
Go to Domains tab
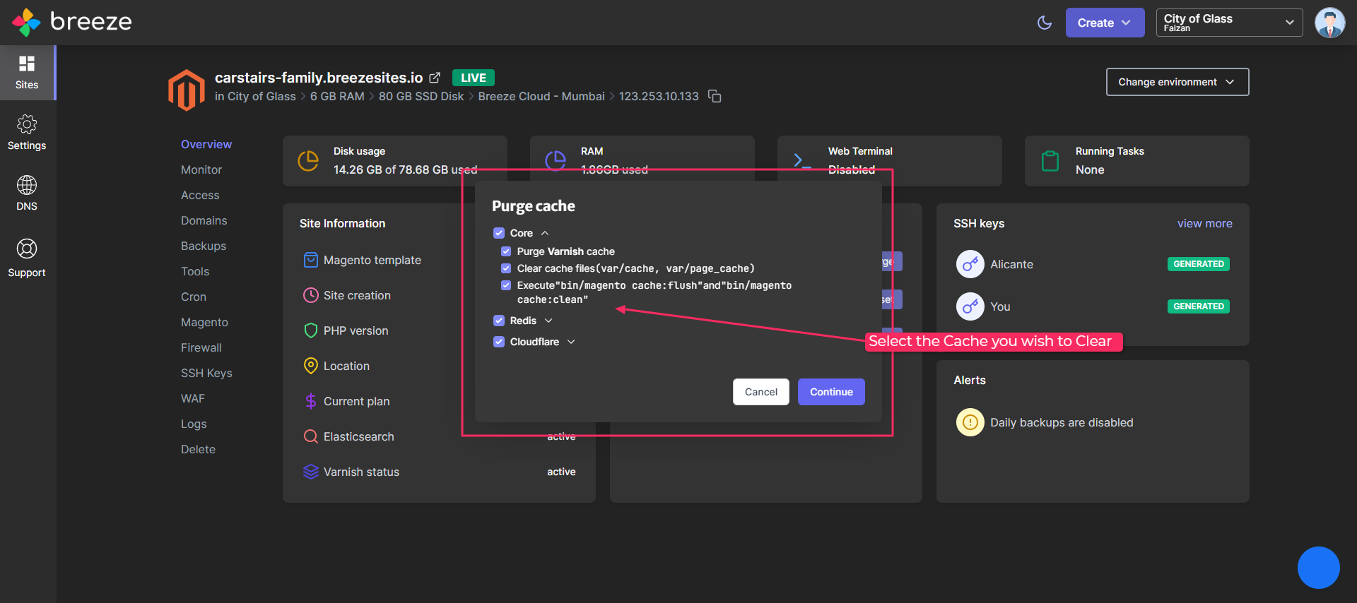[x=204, y=220]
